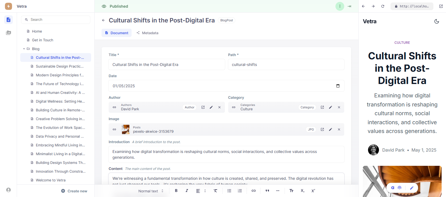The height and width of the screenshot is (197, 446).
Task: Edit the Culture category reference
Action: point(331,107)
